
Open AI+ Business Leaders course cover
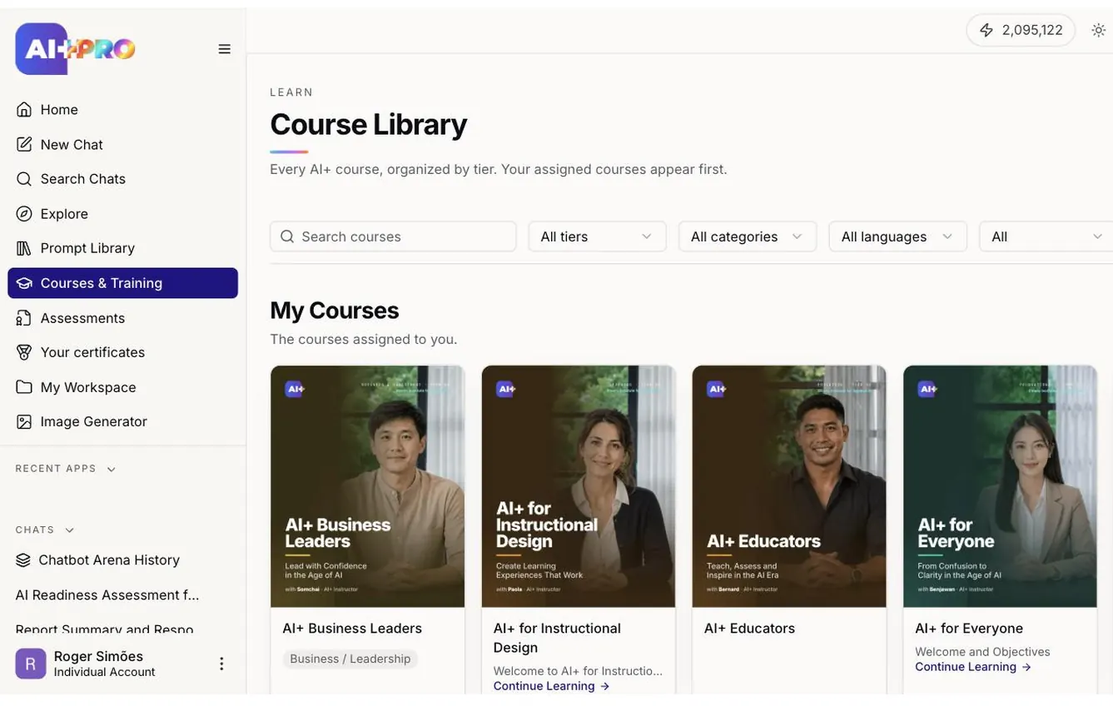pyautogui.click(x=368, y=486)
